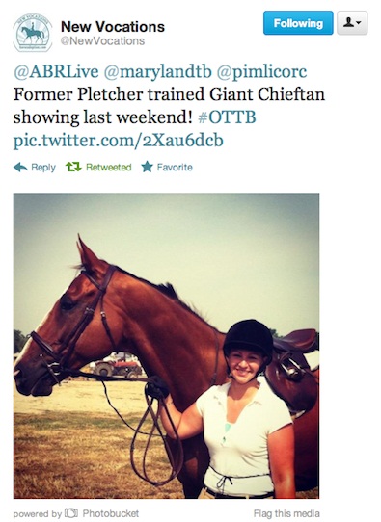Toggle the Following button
The width and height of the screenshot is (381, 522).
298,23
